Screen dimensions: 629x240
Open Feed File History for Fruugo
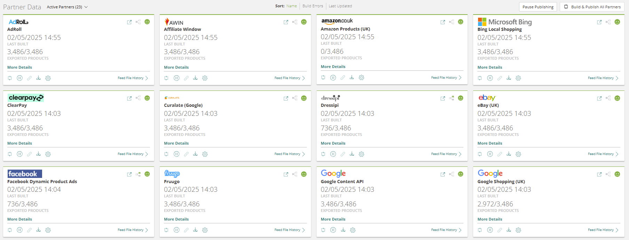click(x=289, y=230)
